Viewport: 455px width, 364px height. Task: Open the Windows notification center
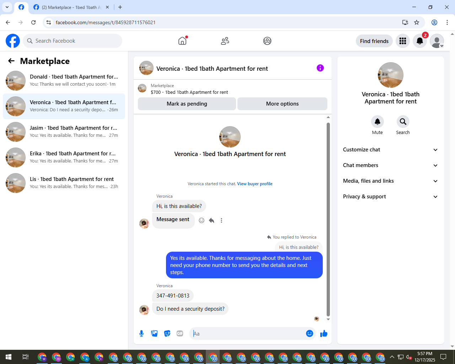coord(443,357)
